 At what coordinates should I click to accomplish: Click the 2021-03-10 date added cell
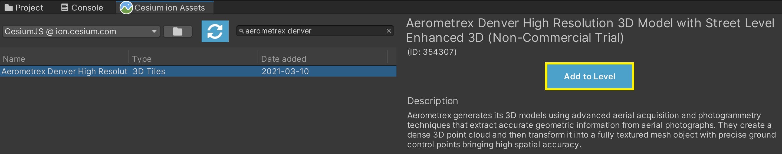285,71
